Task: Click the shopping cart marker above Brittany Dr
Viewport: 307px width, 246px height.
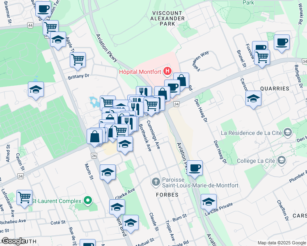Action: (x=78, y=60)
